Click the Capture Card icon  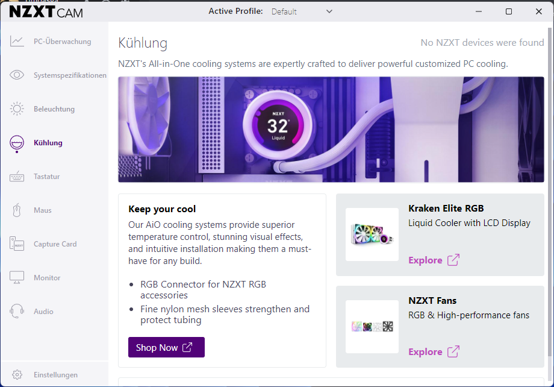17,244
